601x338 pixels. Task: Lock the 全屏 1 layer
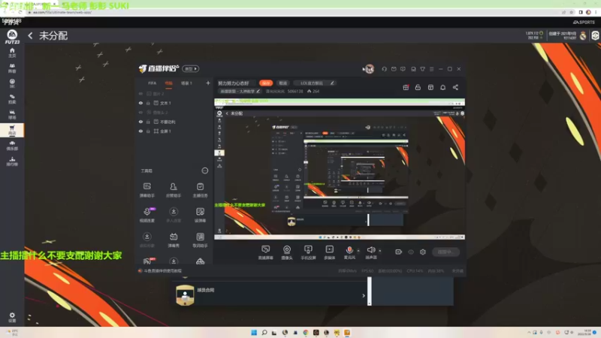[x=148, y=131]
